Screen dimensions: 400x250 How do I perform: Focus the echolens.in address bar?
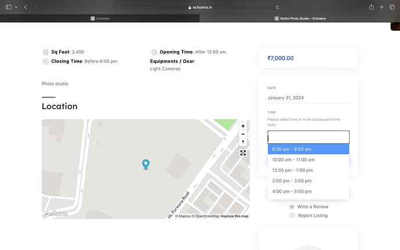[x=200, y=8]
